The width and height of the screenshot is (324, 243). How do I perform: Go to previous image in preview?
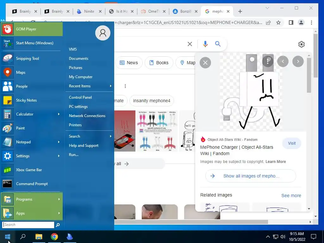[283, 61]
